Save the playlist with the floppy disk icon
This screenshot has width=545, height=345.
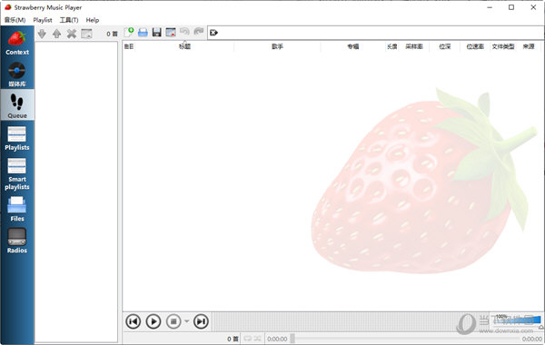coord(157,33)
